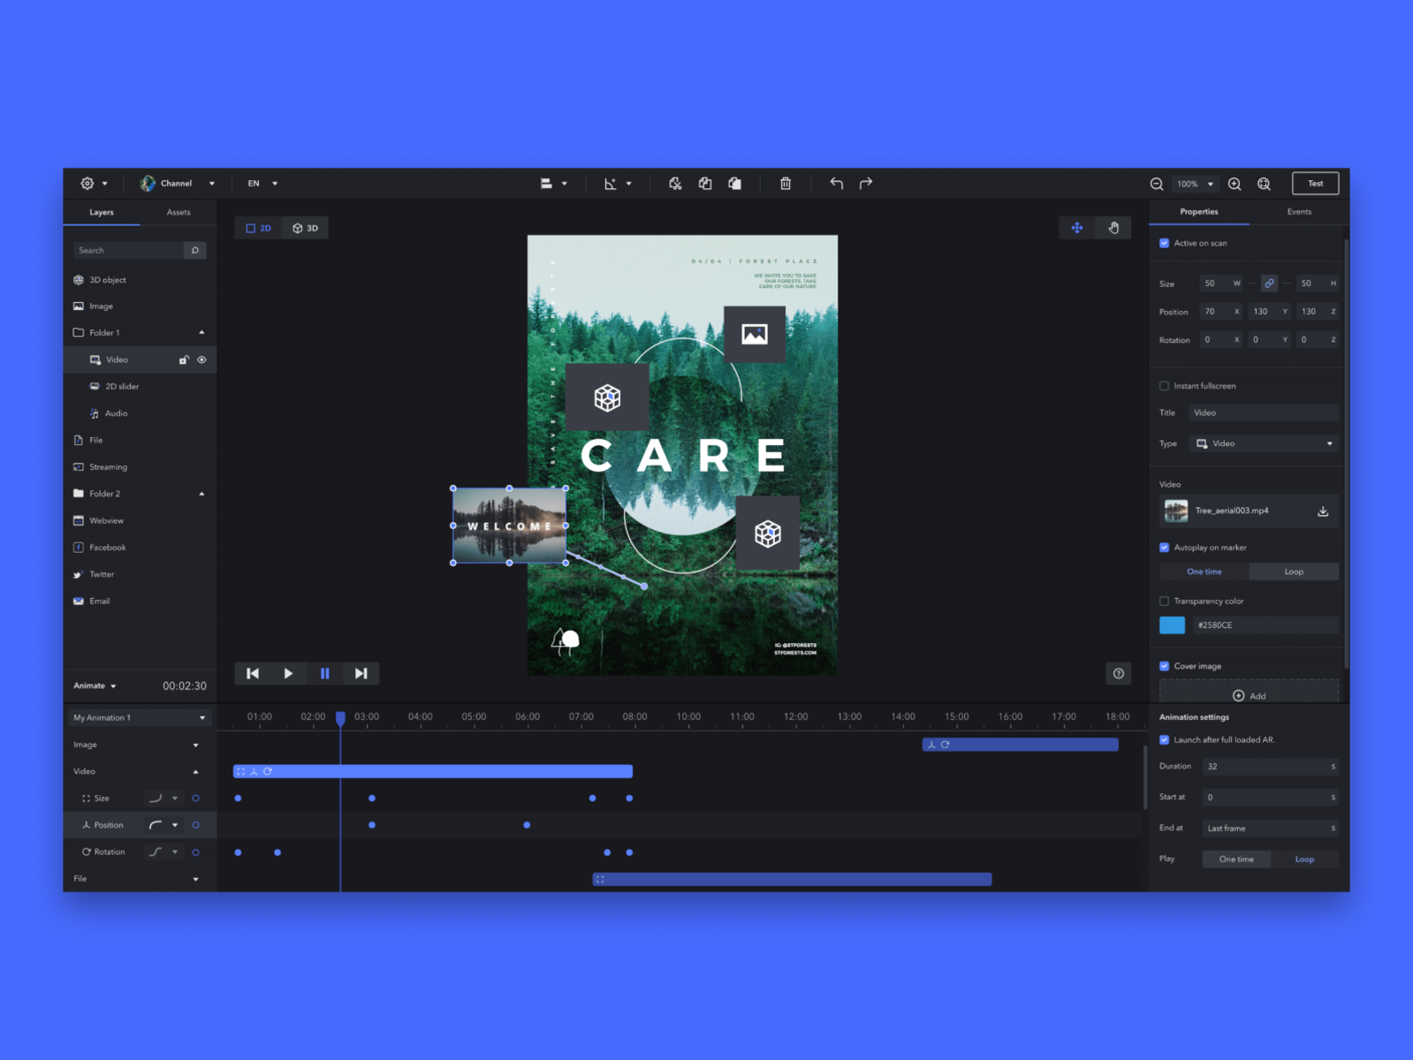This screenshot has height=1060, width=1413.
Task: Play the animation
Action: pyautogui.click(x=288, y=674)
